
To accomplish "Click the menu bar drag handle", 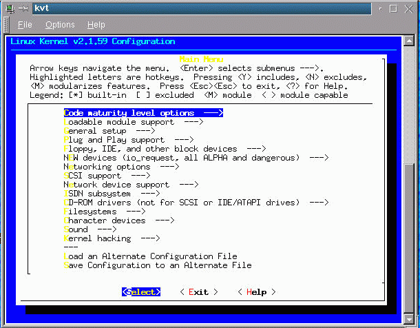I will pos(7,25).
